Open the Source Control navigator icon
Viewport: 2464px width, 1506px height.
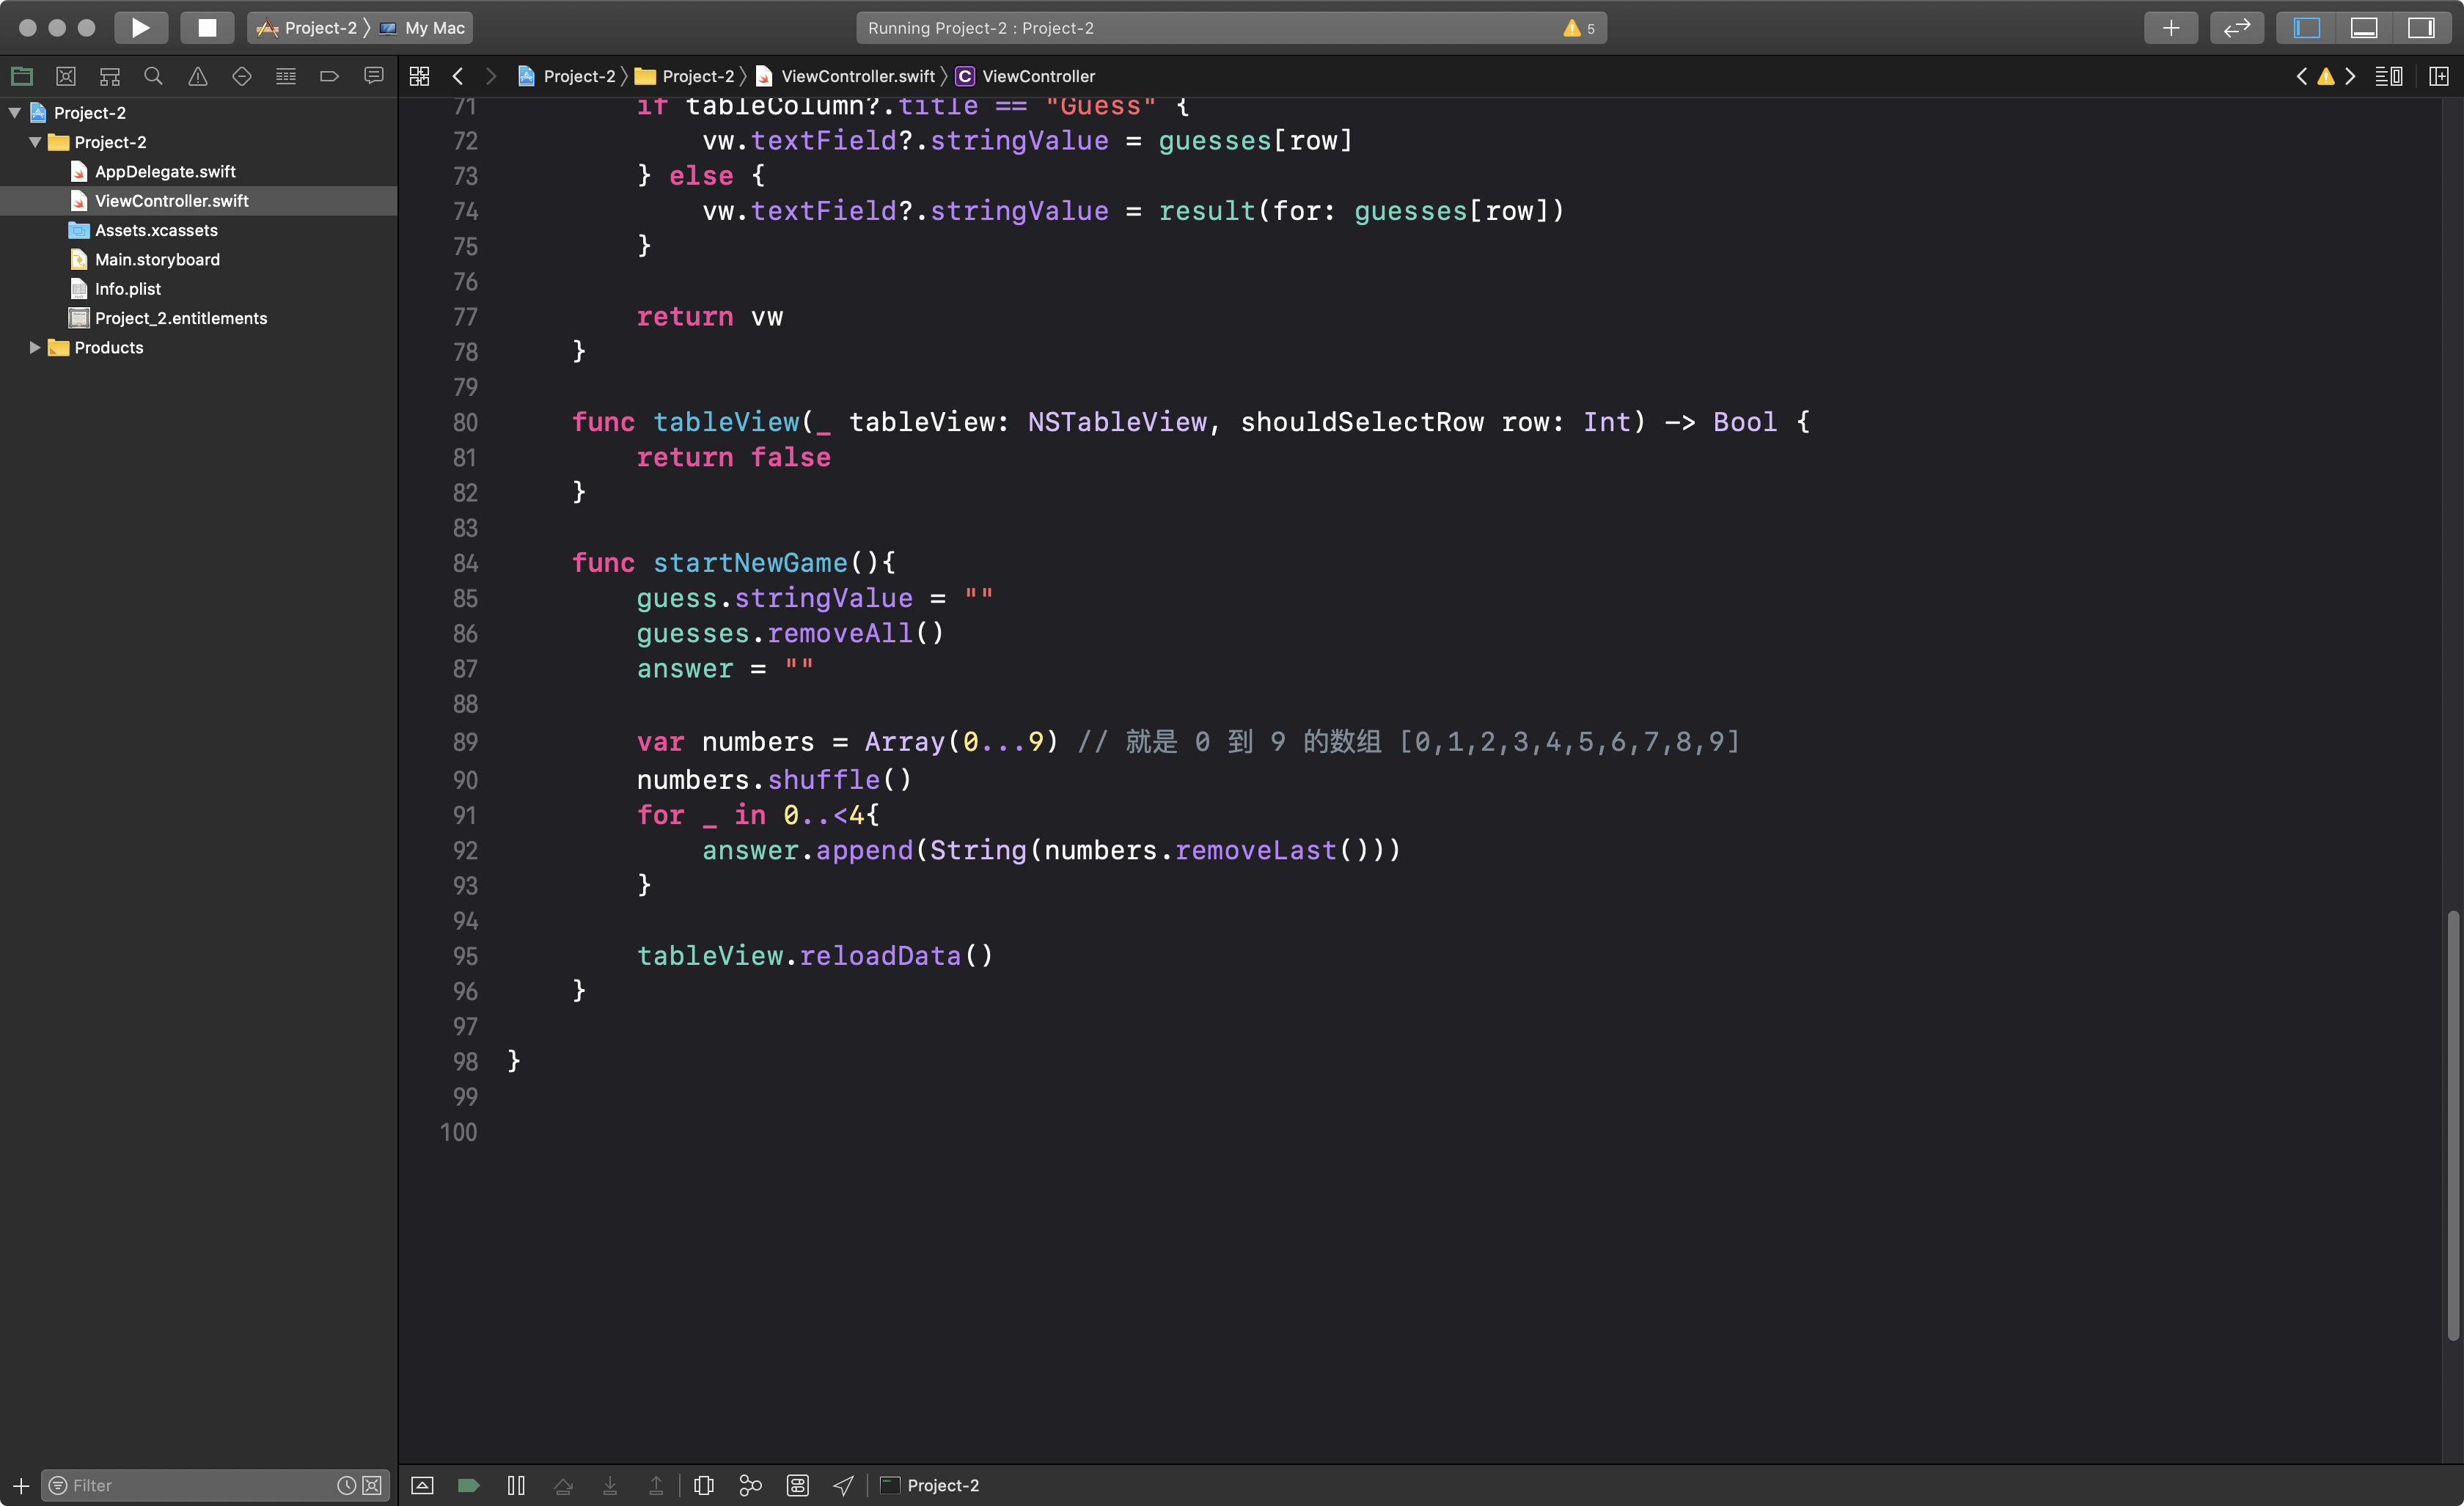pyautogui.click(x=66, y=76)
